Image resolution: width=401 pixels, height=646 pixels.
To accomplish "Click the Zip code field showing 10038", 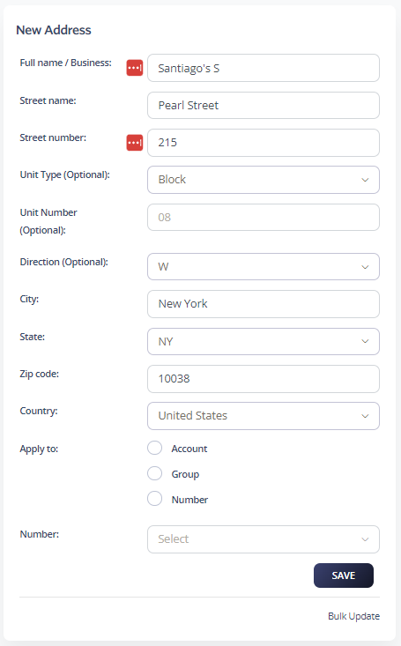I will click(x=264, y=379).
